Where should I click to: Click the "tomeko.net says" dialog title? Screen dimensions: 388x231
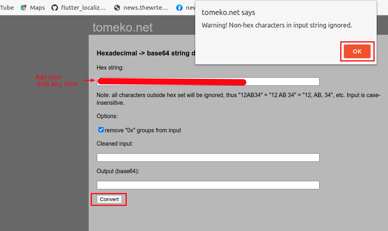tap(228, 13)
